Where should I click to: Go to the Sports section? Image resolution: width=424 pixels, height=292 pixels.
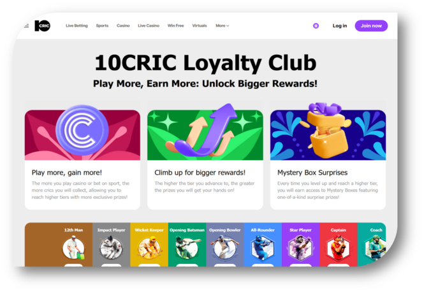click(102, 26)
